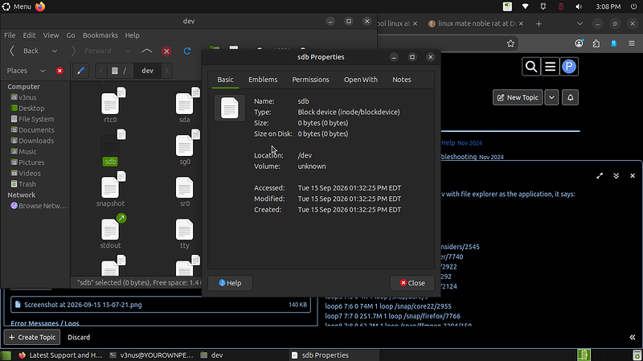Click the Create Topic button

click(32, 337)
